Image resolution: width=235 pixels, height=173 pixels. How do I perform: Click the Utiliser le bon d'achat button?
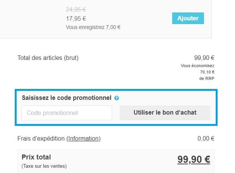[165, 113]
